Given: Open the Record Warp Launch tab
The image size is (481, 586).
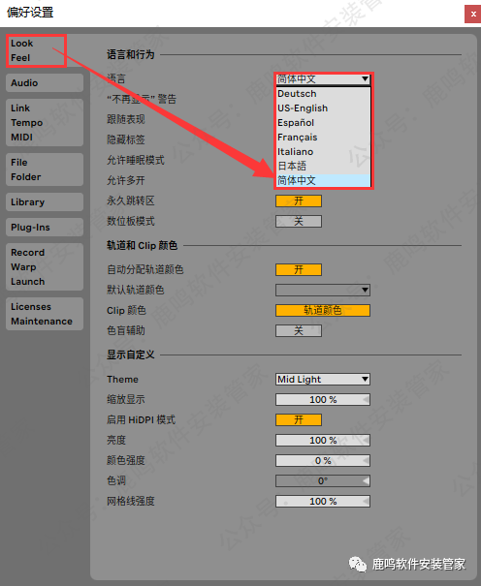Looking at the screenshot, I should pyautogui.click(x=45, y=266).
